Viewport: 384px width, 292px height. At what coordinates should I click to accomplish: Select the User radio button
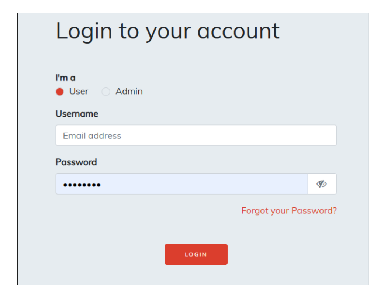pos(60,92)
